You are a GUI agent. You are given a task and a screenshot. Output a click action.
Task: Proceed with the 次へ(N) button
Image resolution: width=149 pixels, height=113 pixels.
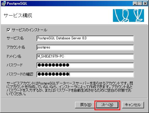click(x=107, y=105)
